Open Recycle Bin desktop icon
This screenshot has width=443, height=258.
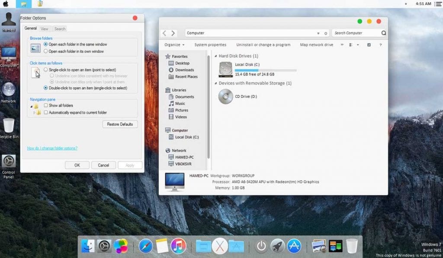click(9, 128)
